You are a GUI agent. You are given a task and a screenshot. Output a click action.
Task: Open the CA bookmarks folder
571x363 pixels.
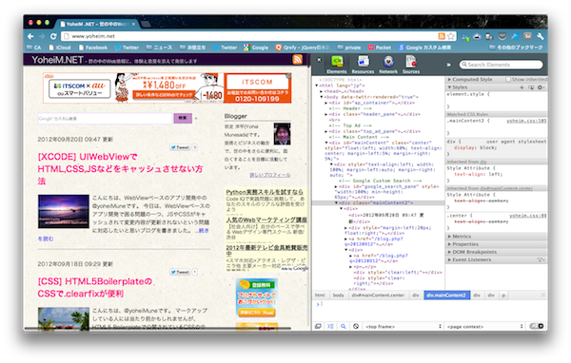[x=34, y=48]
